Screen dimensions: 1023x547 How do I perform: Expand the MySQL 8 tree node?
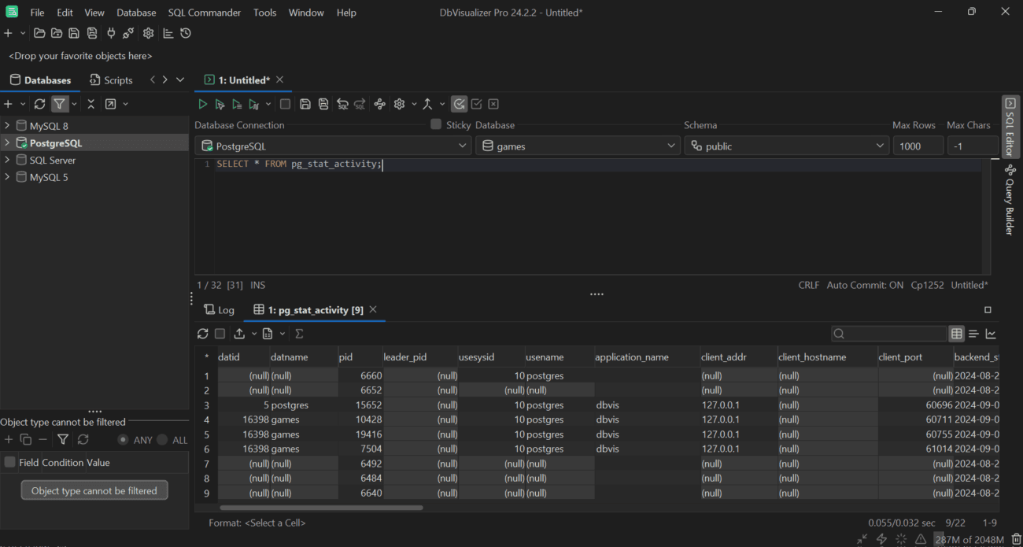[x=7, y=126]
